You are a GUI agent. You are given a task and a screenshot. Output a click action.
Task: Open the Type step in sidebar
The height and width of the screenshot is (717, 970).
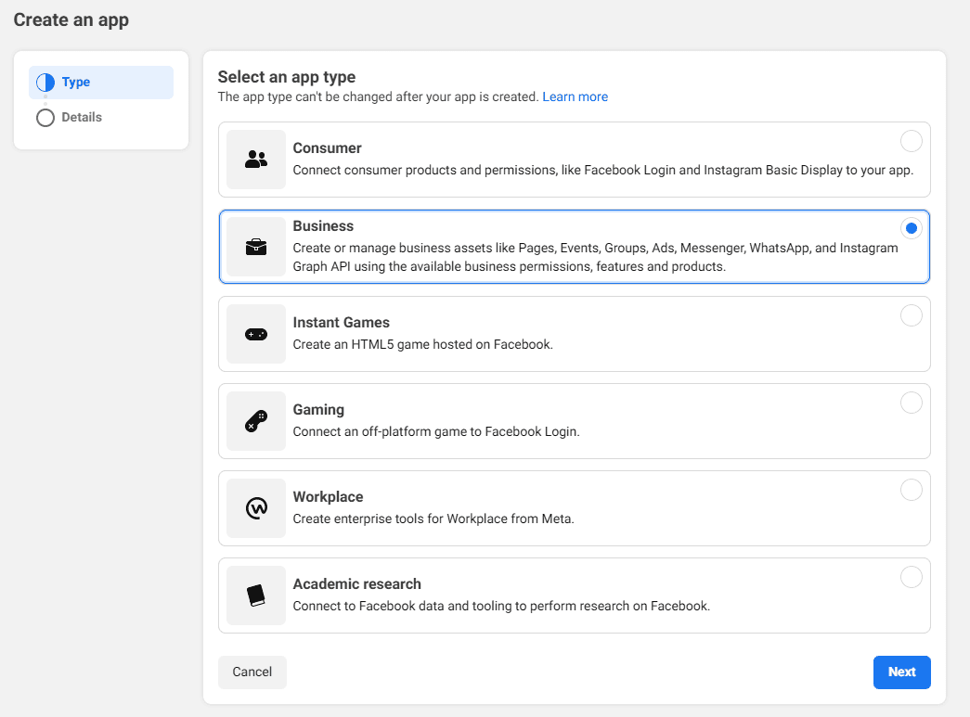[76, 83]
